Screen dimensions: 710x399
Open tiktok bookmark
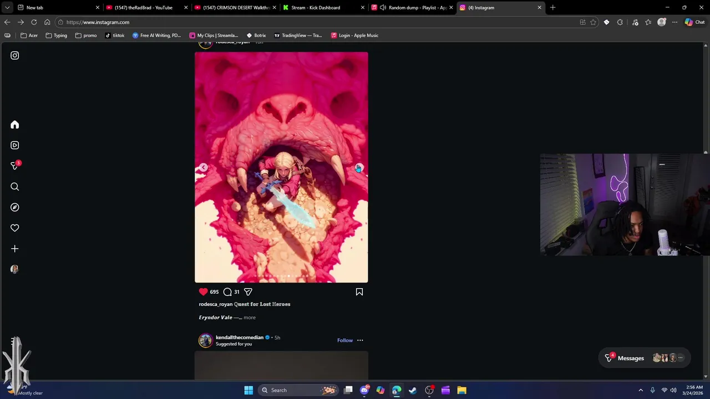coord(115,35)
